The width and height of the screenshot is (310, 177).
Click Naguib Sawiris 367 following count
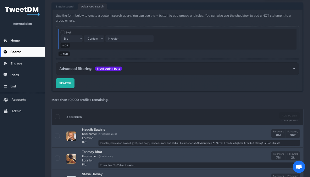pyautogui.click(x=293, y=133)
